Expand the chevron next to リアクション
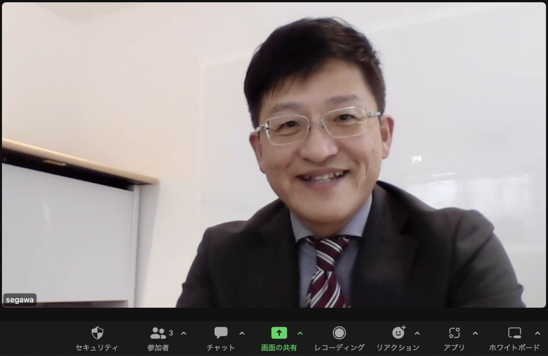Screen dimensions: 548x356 (x=417, y=333)
